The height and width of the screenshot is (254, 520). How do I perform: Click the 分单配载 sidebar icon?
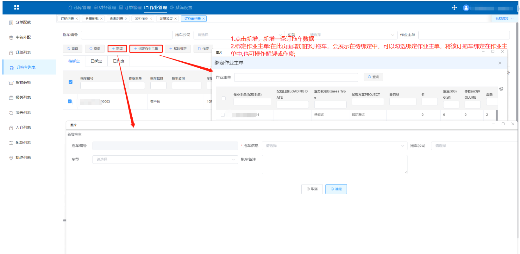(x=11, y=22)
